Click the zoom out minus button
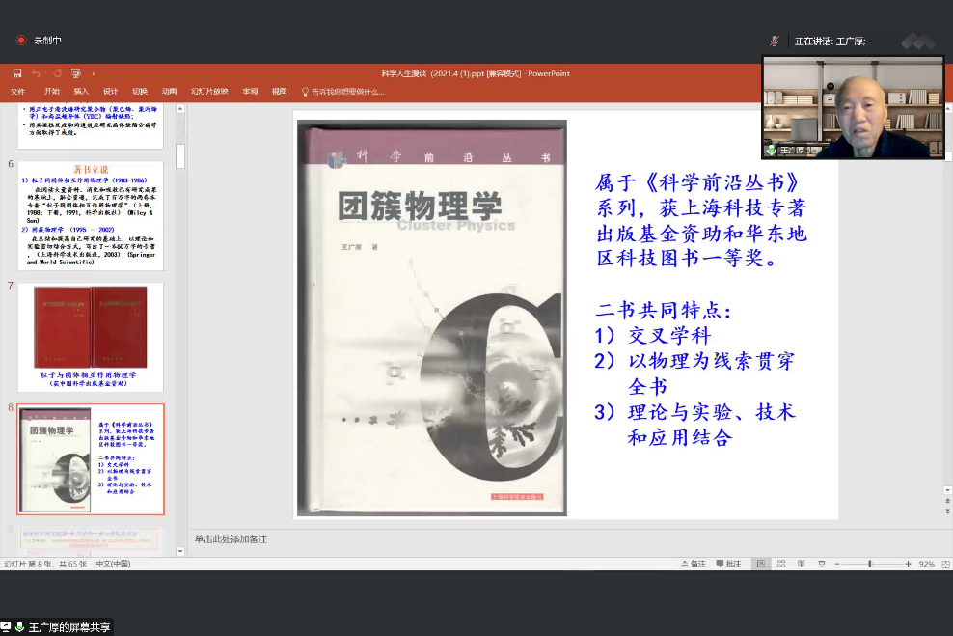The width and height of the screenshot is (953, 636). [835, 564]
